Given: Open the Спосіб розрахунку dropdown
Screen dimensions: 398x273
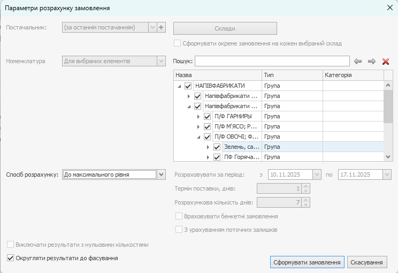Looking at the screenshot, I should [x=161, y=175].
